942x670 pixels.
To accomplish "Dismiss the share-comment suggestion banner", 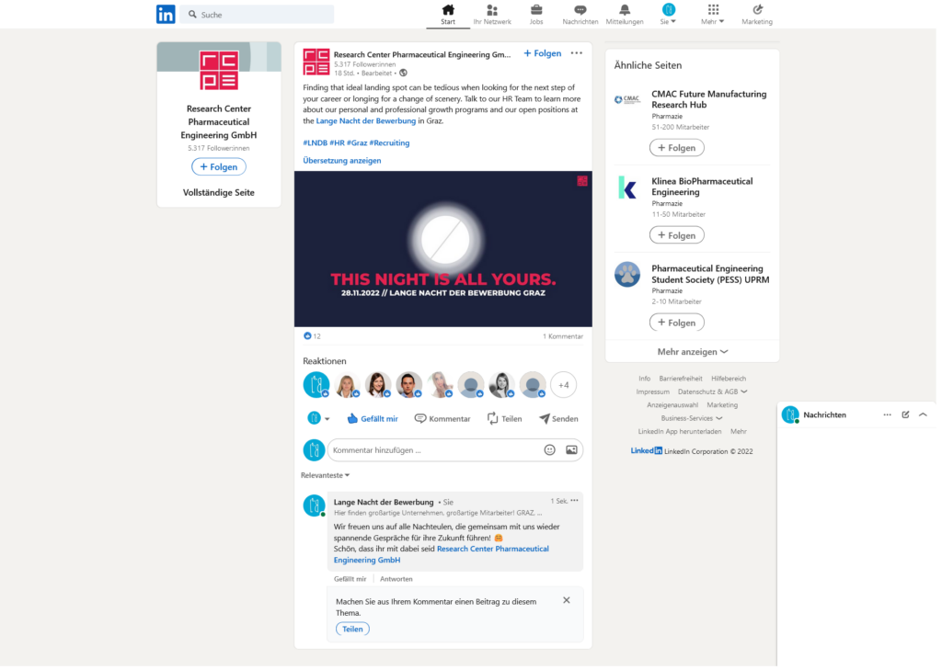I will [567, 600].
